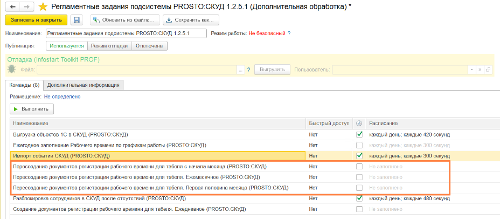500x219 pixels.
Task: Enable schedule for Пересоздание Ежемесячное
Action: pos(359,177)
